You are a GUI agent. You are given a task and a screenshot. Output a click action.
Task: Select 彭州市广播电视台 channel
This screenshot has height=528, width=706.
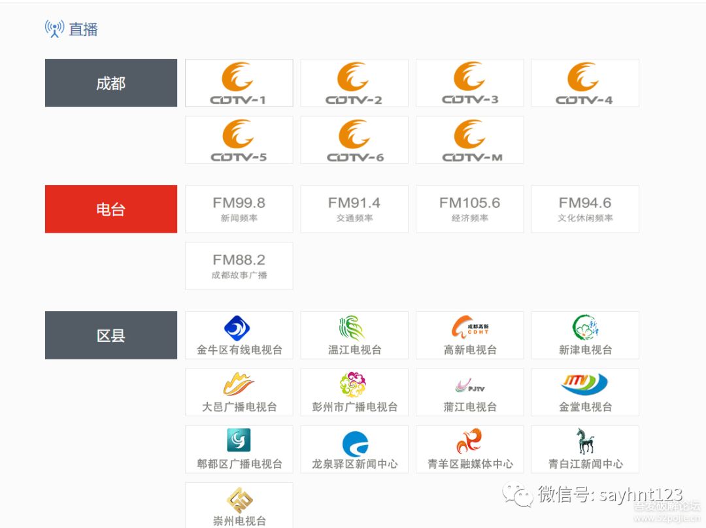click(x=354, y=392)
